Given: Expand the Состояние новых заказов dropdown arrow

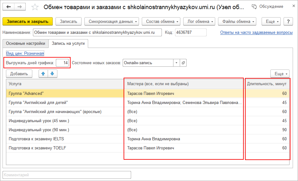Looking at the screenshot, I should click(176, 63).
